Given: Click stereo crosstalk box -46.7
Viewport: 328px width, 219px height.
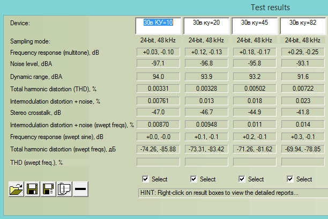Looking at the screenshot, I should click(x=206, y=112).
